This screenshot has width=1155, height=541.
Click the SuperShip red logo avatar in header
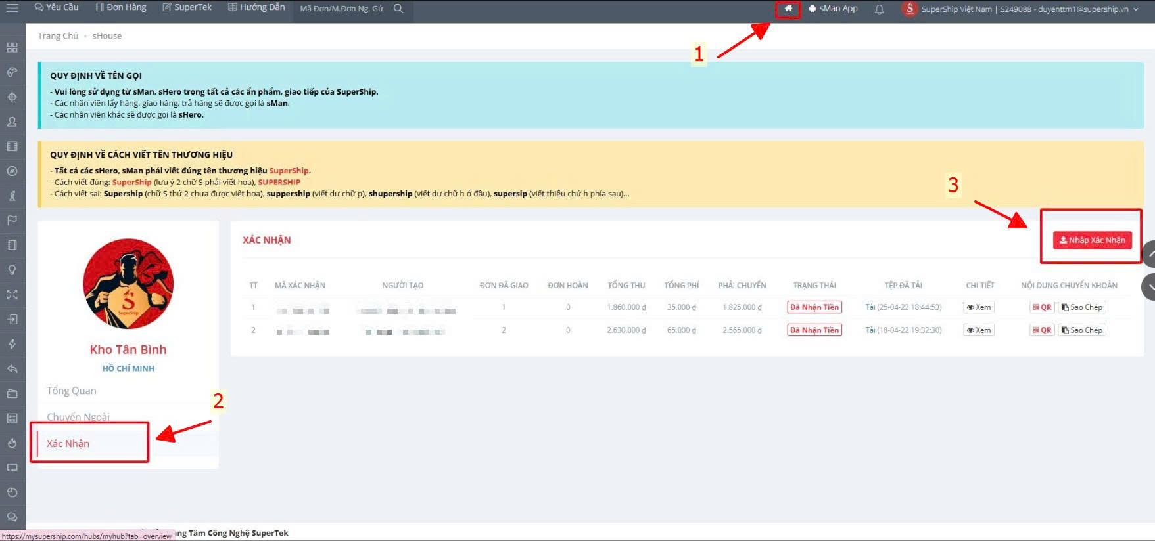pyautogui.click(x=909, y=9)
